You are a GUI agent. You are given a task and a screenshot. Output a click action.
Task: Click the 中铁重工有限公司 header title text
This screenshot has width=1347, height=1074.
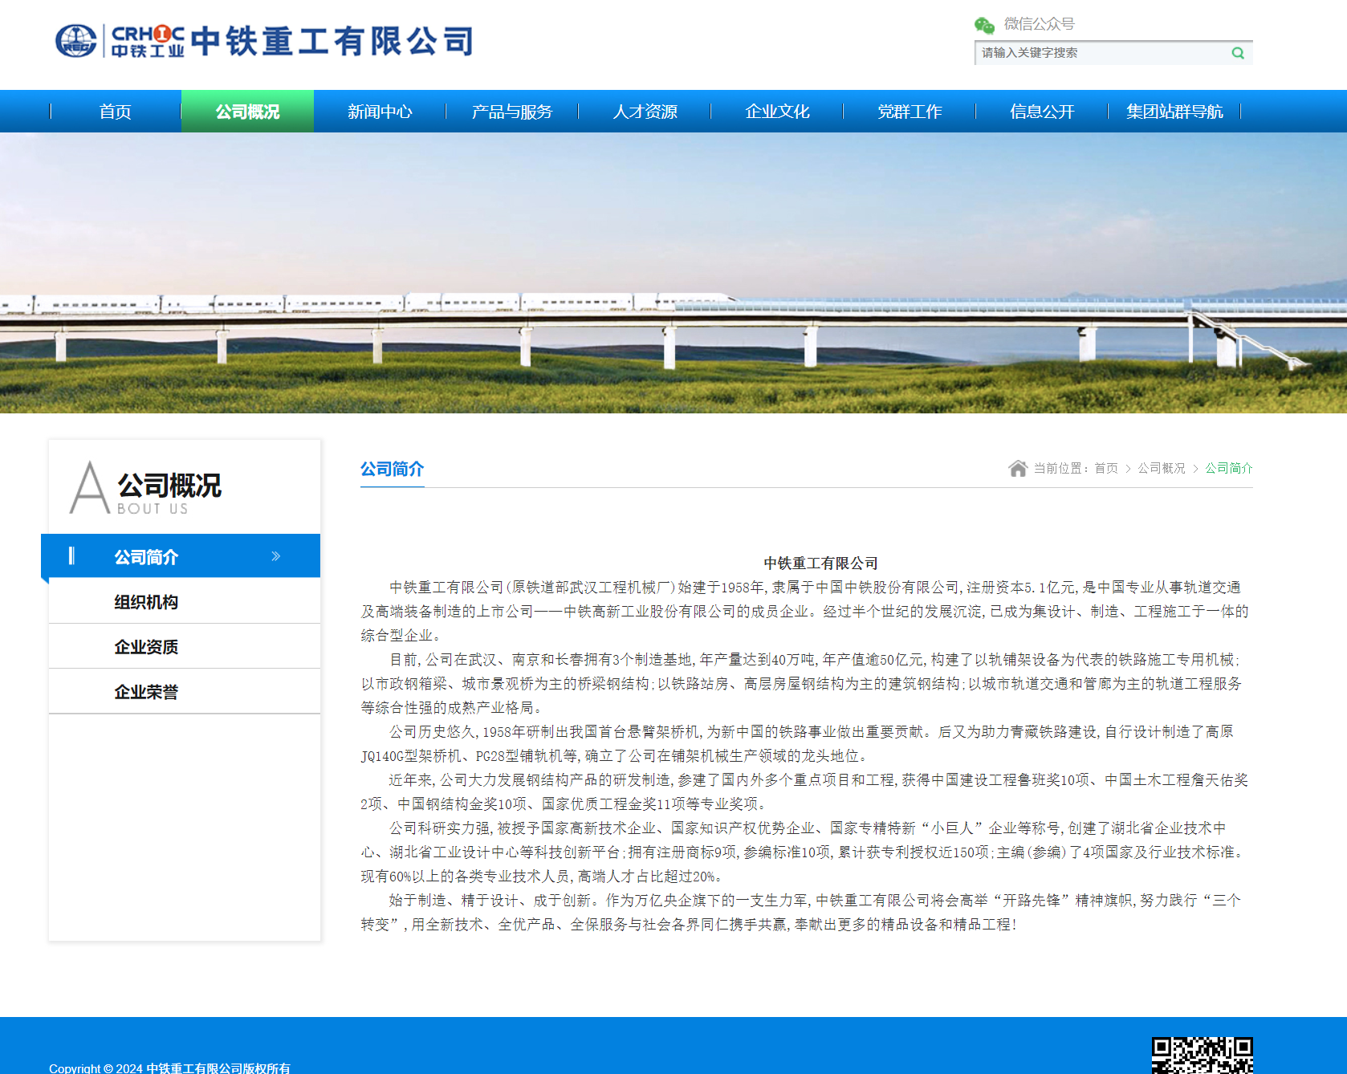[332, 41]
